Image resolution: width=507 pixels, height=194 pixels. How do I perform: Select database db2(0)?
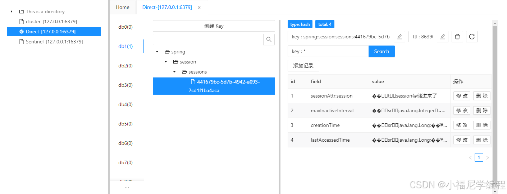coord(126,66)
